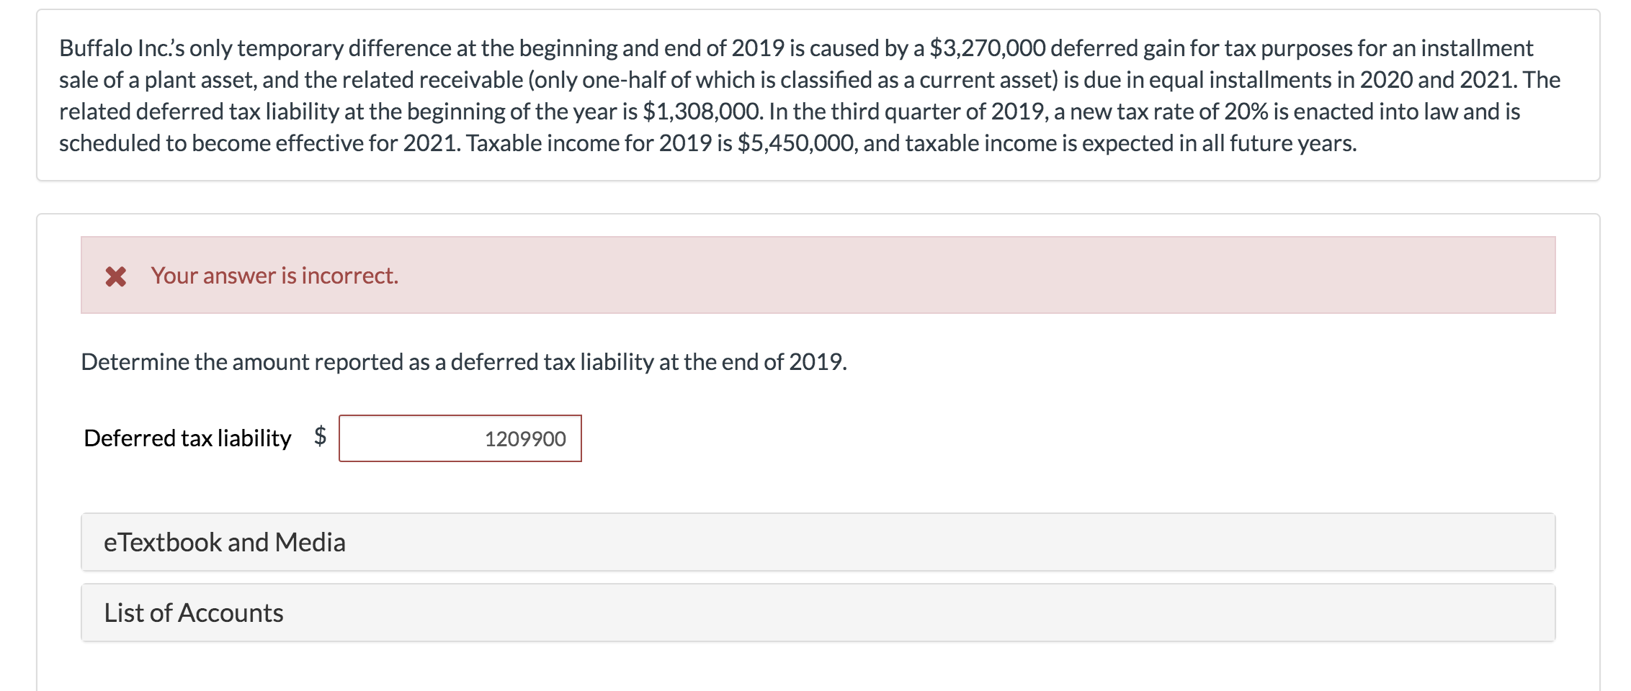Click the $3,270,000 deferred gain figure
This screenshot has width=1631, height=691.
987,48
